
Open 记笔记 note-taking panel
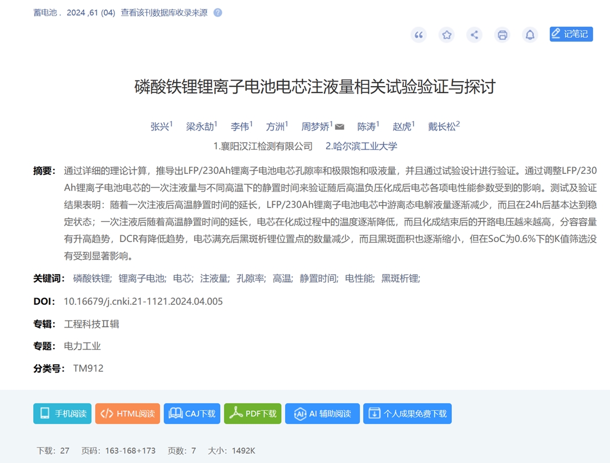571,34
